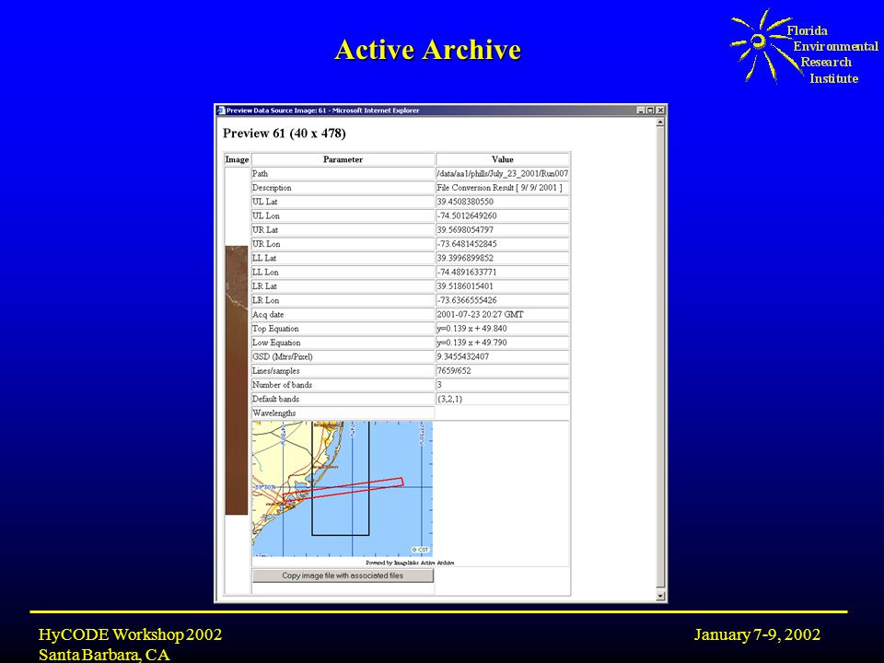Screen dimensions: 884x663
Task: Select LR Lat value 39.5186015401
Action: (x=465, y=286)
